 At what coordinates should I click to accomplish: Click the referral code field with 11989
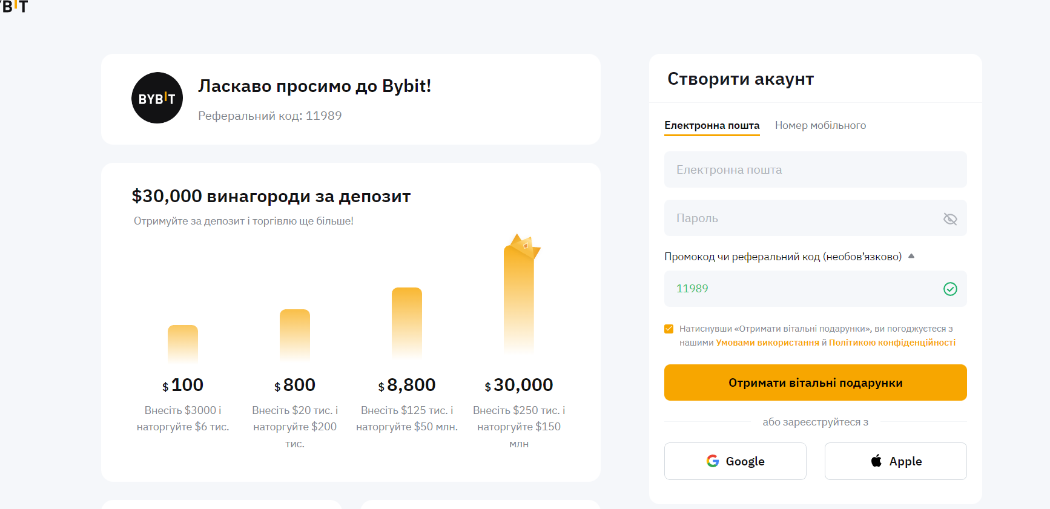[x=815, y=289]
